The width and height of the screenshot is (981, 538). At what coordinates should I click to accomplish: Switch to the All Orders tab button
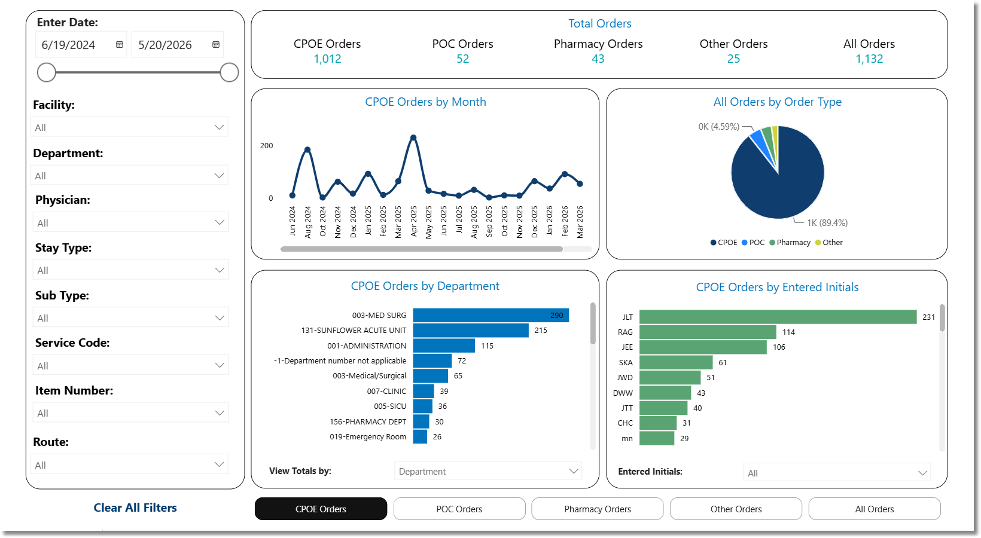coord(875,509)
